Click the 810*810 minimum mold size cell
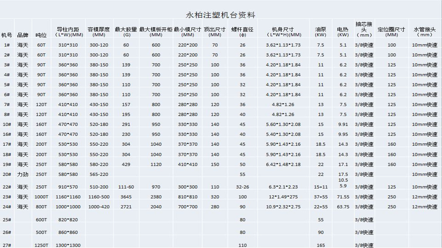This screenshot has width=442, height=248. click(x=188, y=197)
